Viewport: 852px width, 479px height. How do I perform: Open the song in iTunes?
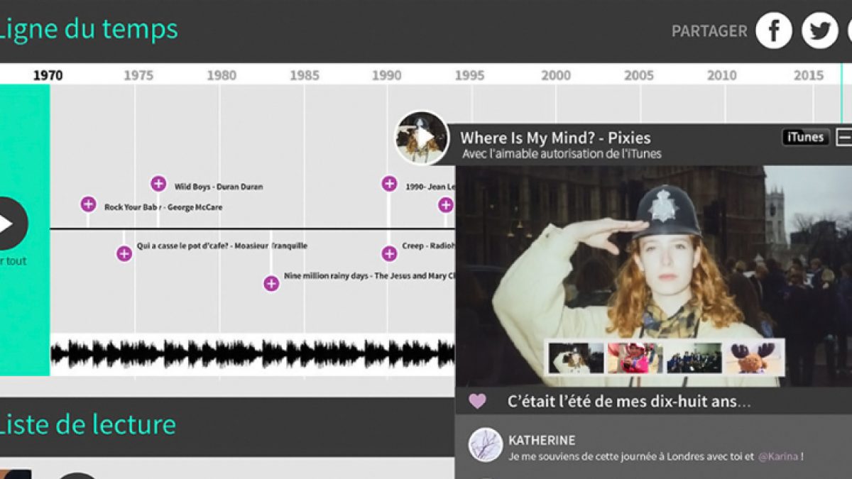click(806, 137)
